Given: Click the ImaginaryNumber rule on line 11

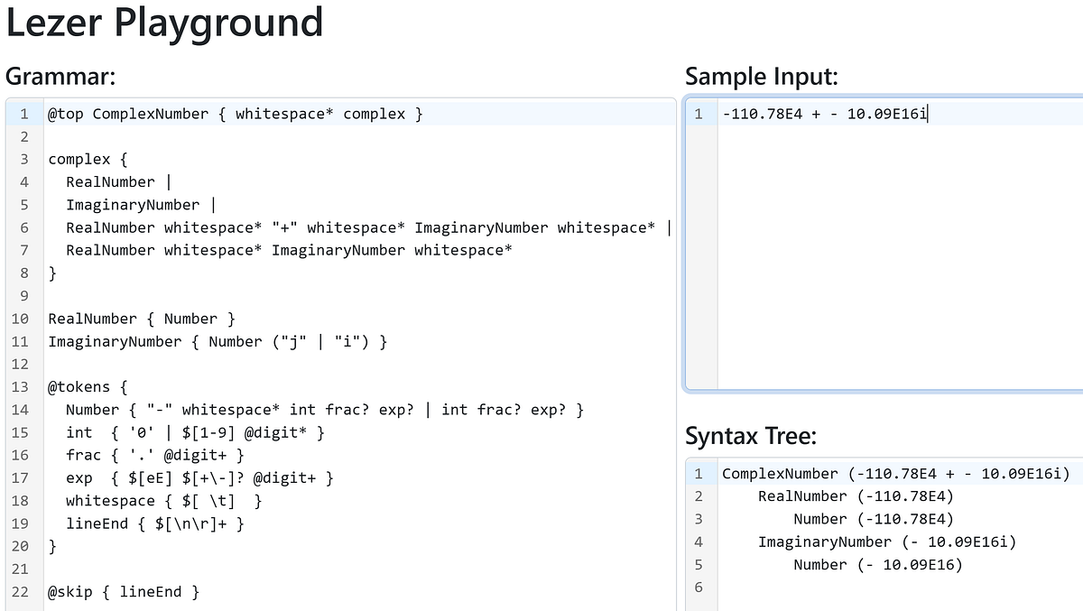Looking at the screenshot, I should coord(217,341).
